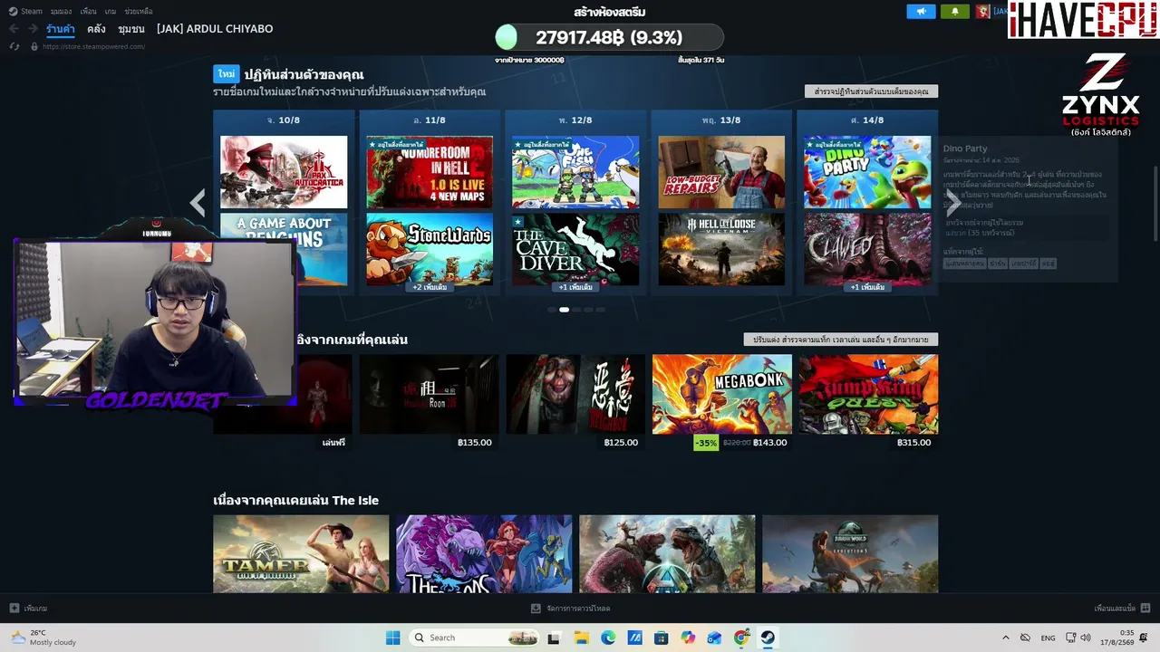Switch to the คลัง (Library) tab
Image resolution: width=1160 pixels, height=652 pixels.
(x=96, y=29)
